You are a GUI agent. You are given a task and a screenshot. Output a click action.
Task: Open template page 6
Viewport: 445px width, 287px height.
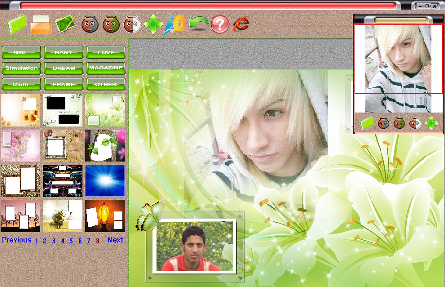tap(80, 241)
